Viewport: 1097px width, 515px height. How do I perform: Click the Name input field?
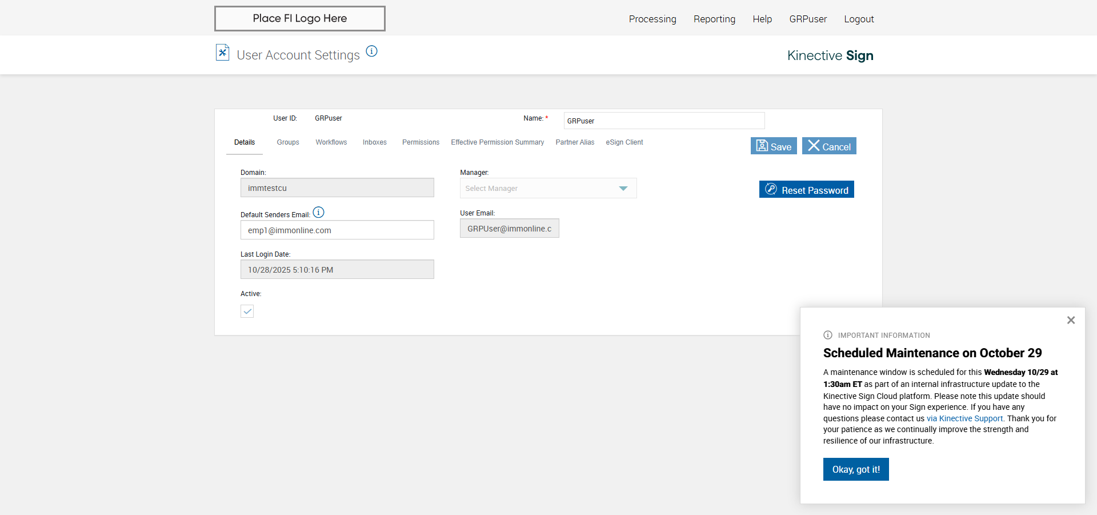click(664, 121)
